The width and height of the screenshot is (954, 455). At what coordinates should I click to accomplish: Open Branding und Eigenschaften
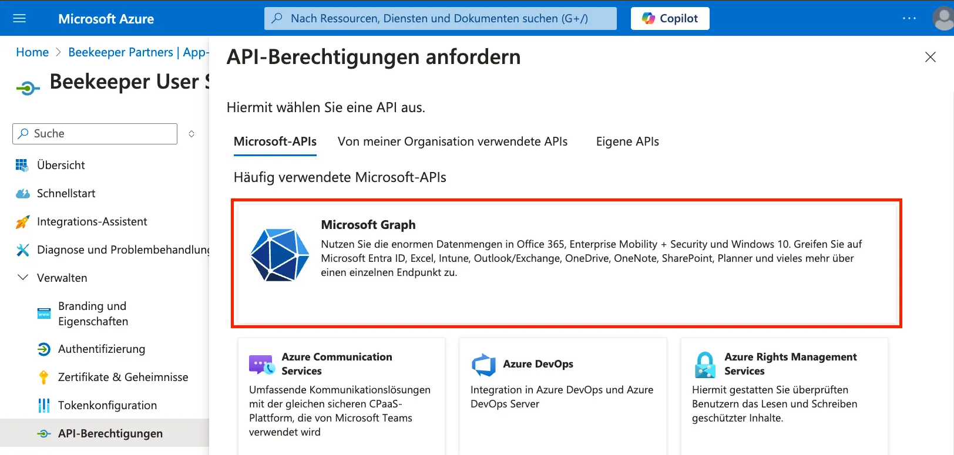(93, 314)
